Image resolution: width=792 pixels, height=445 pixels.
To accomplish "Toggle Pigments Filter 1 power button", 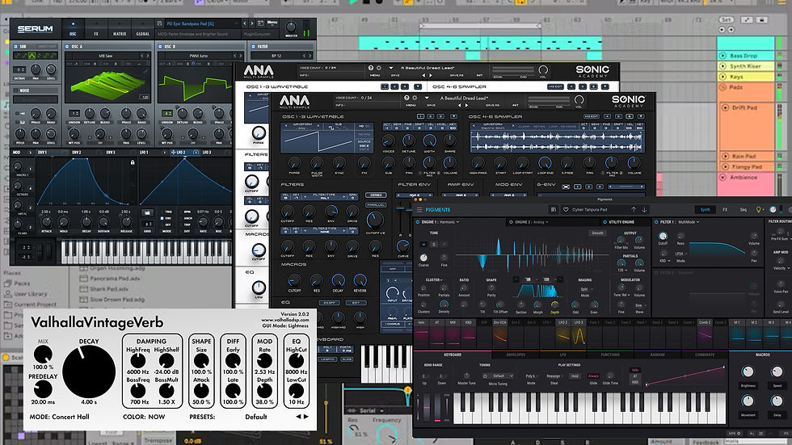I will [x=656, y=222].
